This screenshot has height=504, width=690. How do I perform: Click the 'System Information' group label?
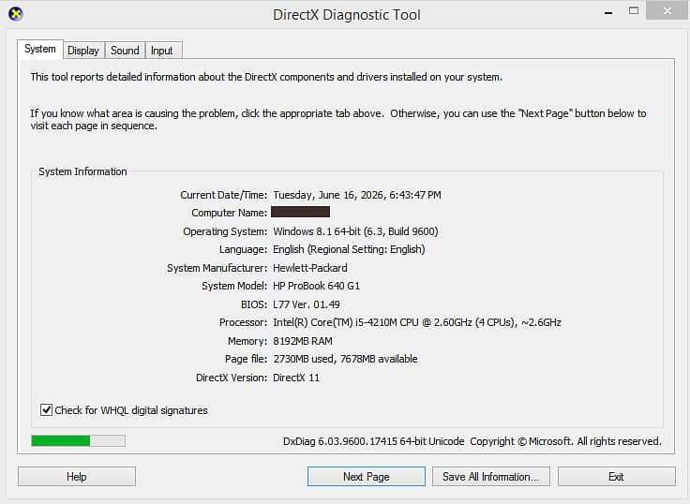coord(82,171)
